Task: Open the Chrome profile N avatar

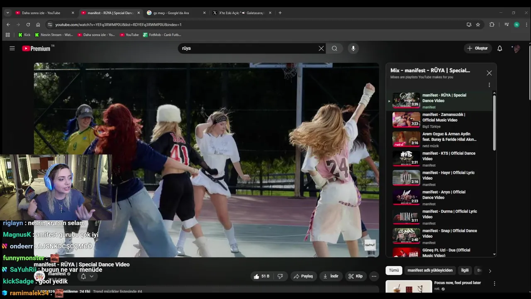Action: (x=516, y=25)
